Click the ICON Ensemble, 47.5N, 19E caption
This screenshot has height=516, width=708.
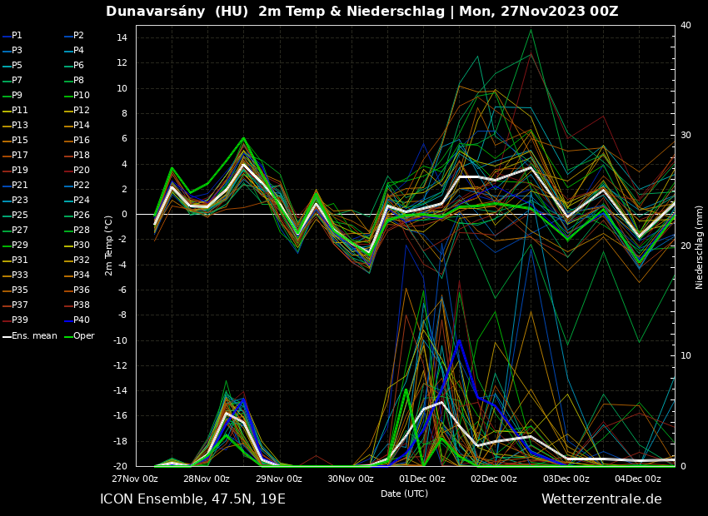[x=192, y=499]
